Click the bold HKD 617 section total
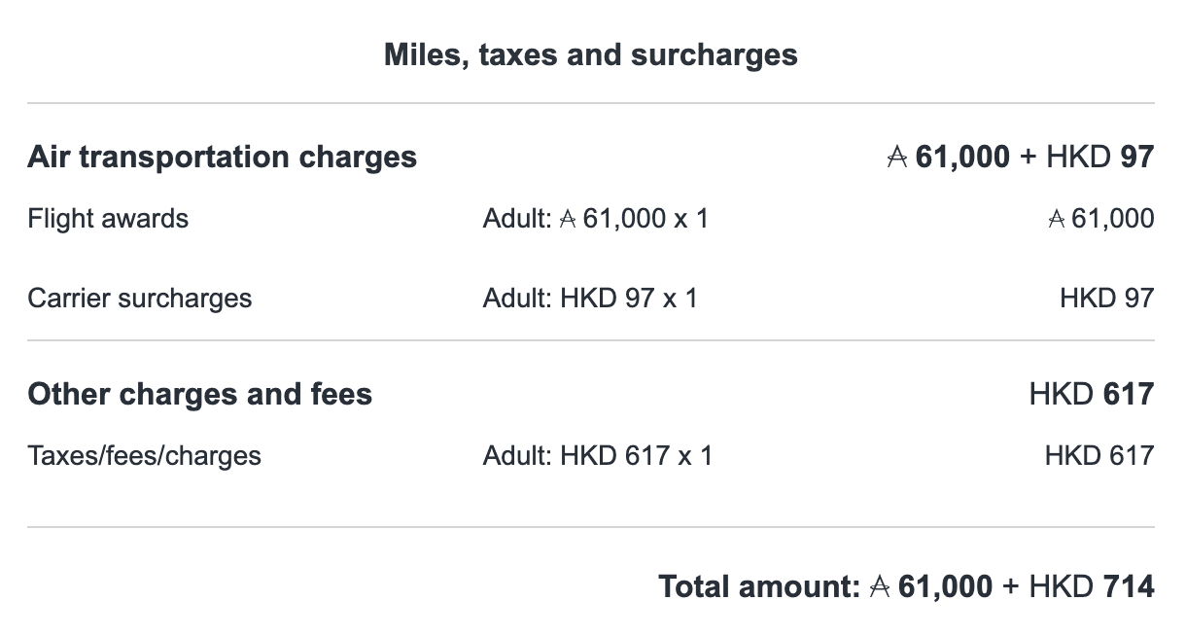The width and height of the screenshot is (1186, 636). click(1092, 394)
